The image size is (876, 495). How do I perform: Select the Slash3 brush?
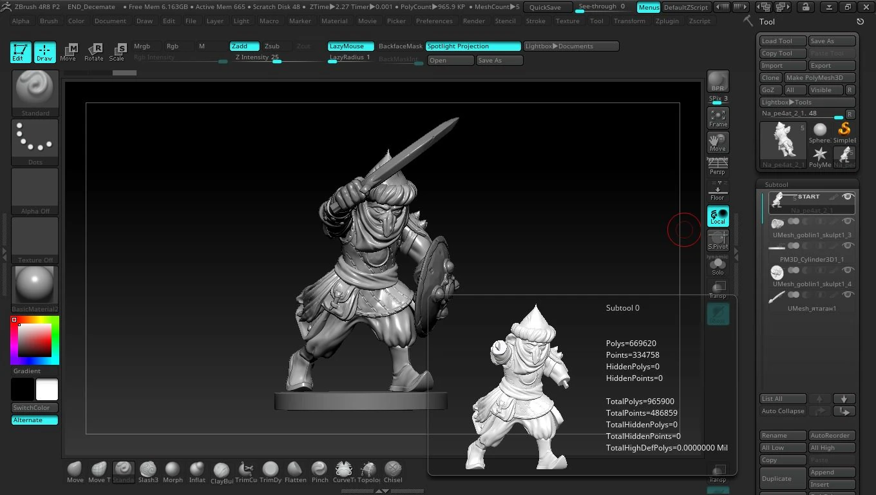[x=148, y=472]
